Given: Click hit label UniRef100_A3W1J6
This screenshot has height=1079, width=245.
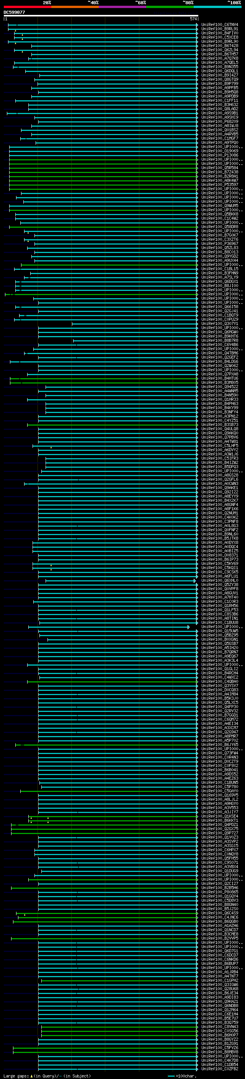Looking at the screenshot, I should click(x=220, y=454).
